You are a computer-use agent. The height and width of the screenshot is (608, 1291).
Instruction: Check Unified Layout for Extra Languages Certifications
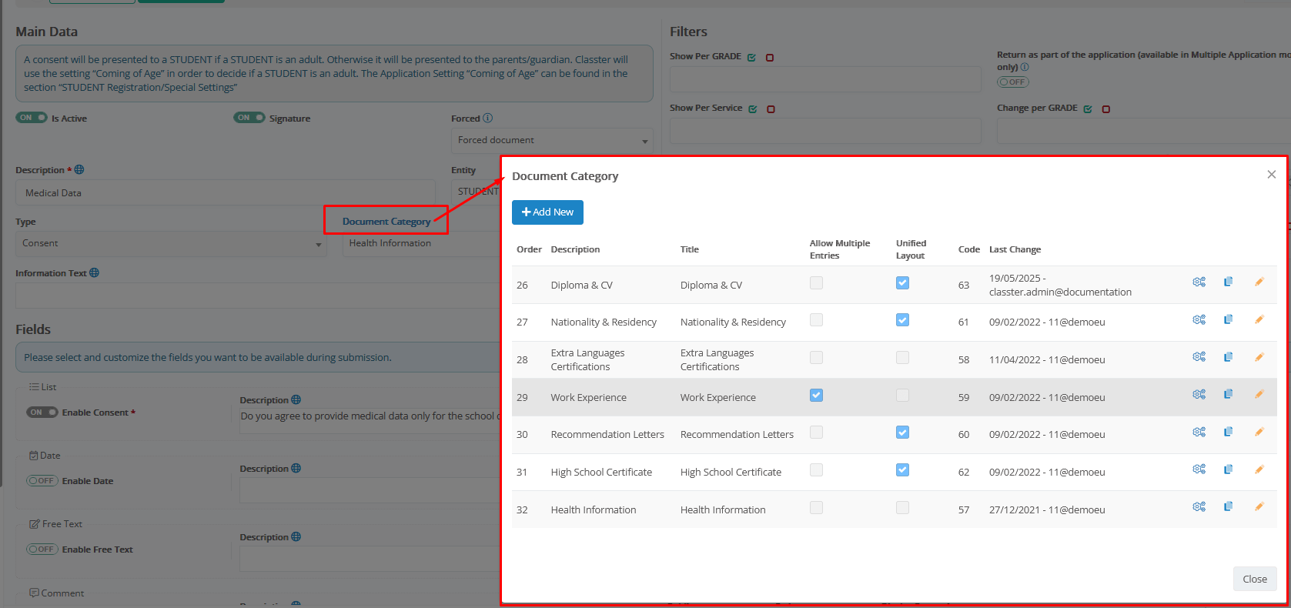point(902,358)
